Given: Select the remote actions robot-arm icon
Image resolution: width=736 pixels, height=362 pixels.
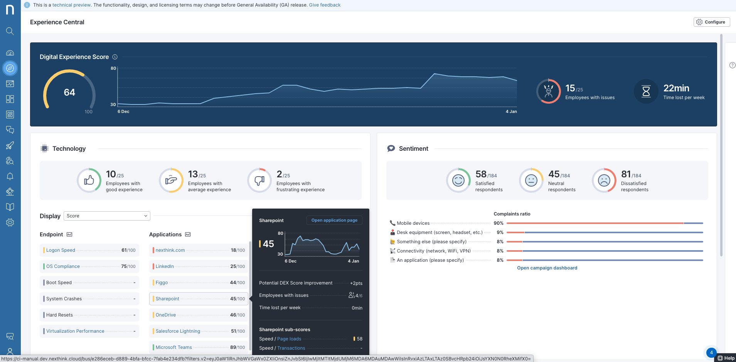Looking at the screenshot, I should click(x=10, y=192).
